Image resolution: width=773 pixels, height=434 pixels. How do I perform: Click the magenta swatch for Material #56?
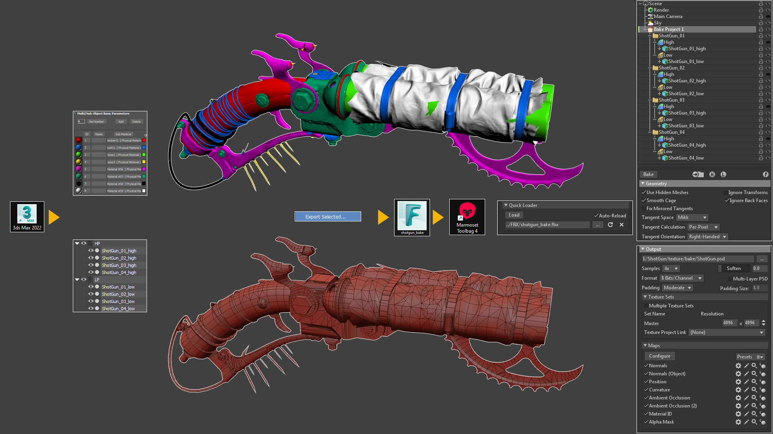(144, 169)
